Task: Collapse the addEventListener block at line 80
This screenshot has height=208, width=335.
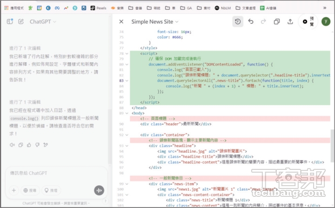Action: tap(127, 65)
